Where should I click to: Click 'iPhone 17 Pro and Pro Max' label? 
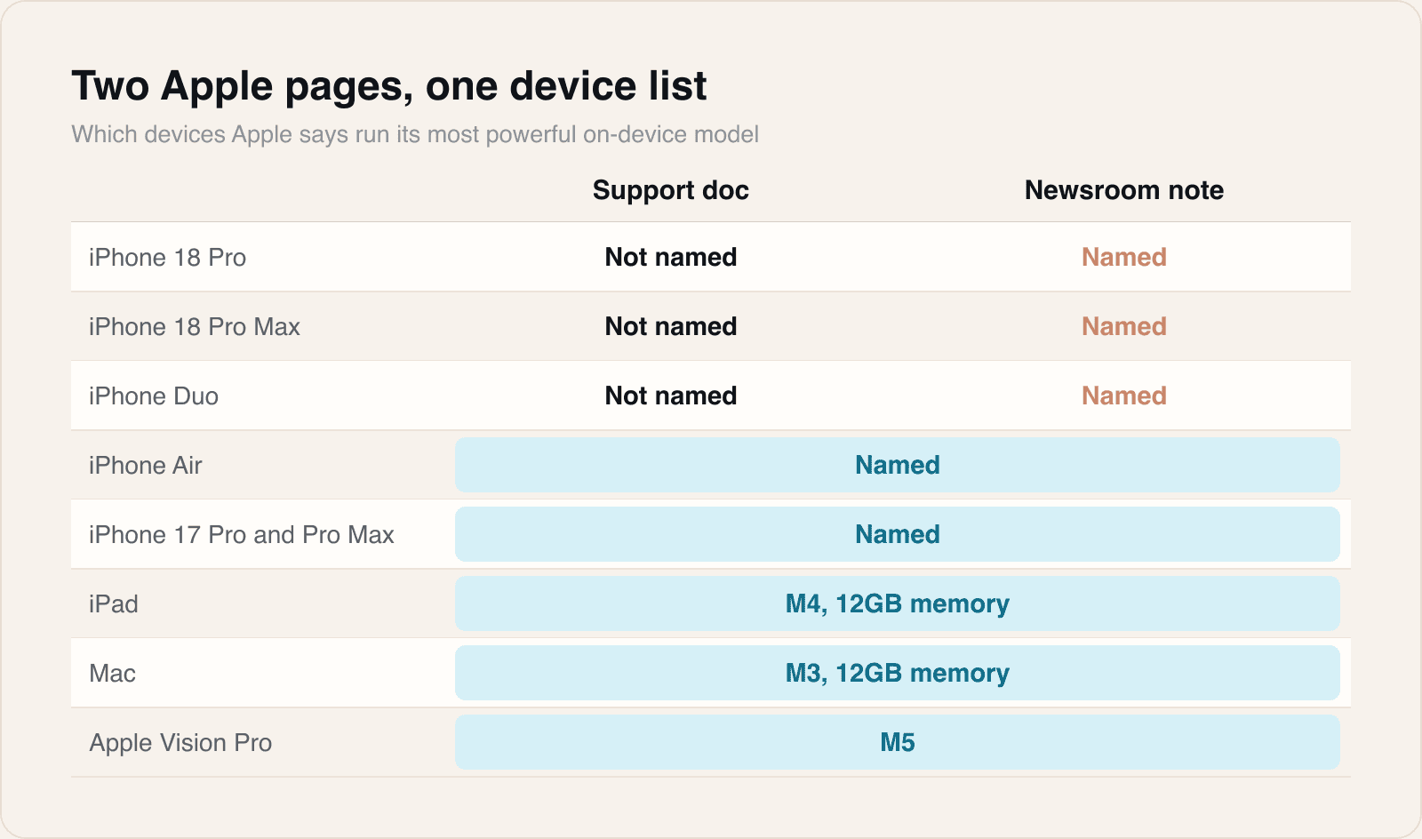pyautogui.click(x=242, y=535)
